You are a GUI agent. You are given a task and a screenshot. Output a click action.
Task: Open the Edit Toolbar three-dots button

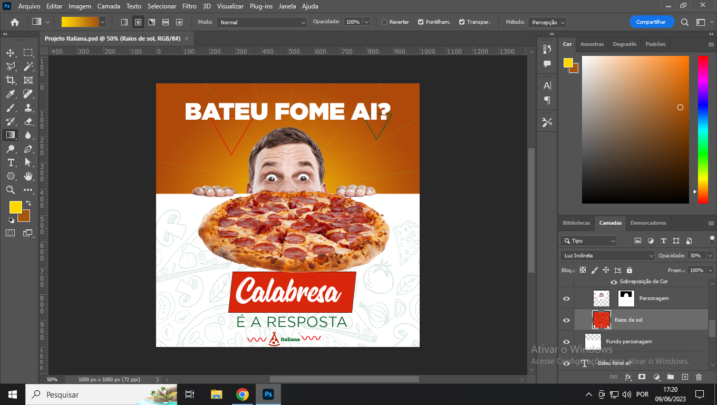click(x=28, y=190)
